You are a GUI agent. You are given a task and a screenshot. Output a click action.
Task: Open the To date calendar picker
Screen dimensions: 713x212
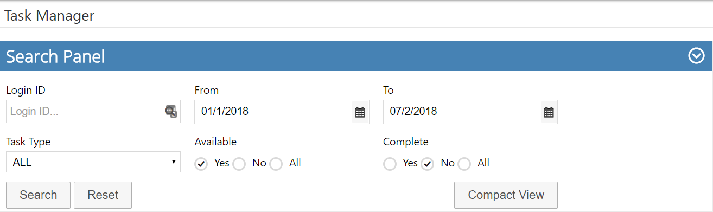549,112
